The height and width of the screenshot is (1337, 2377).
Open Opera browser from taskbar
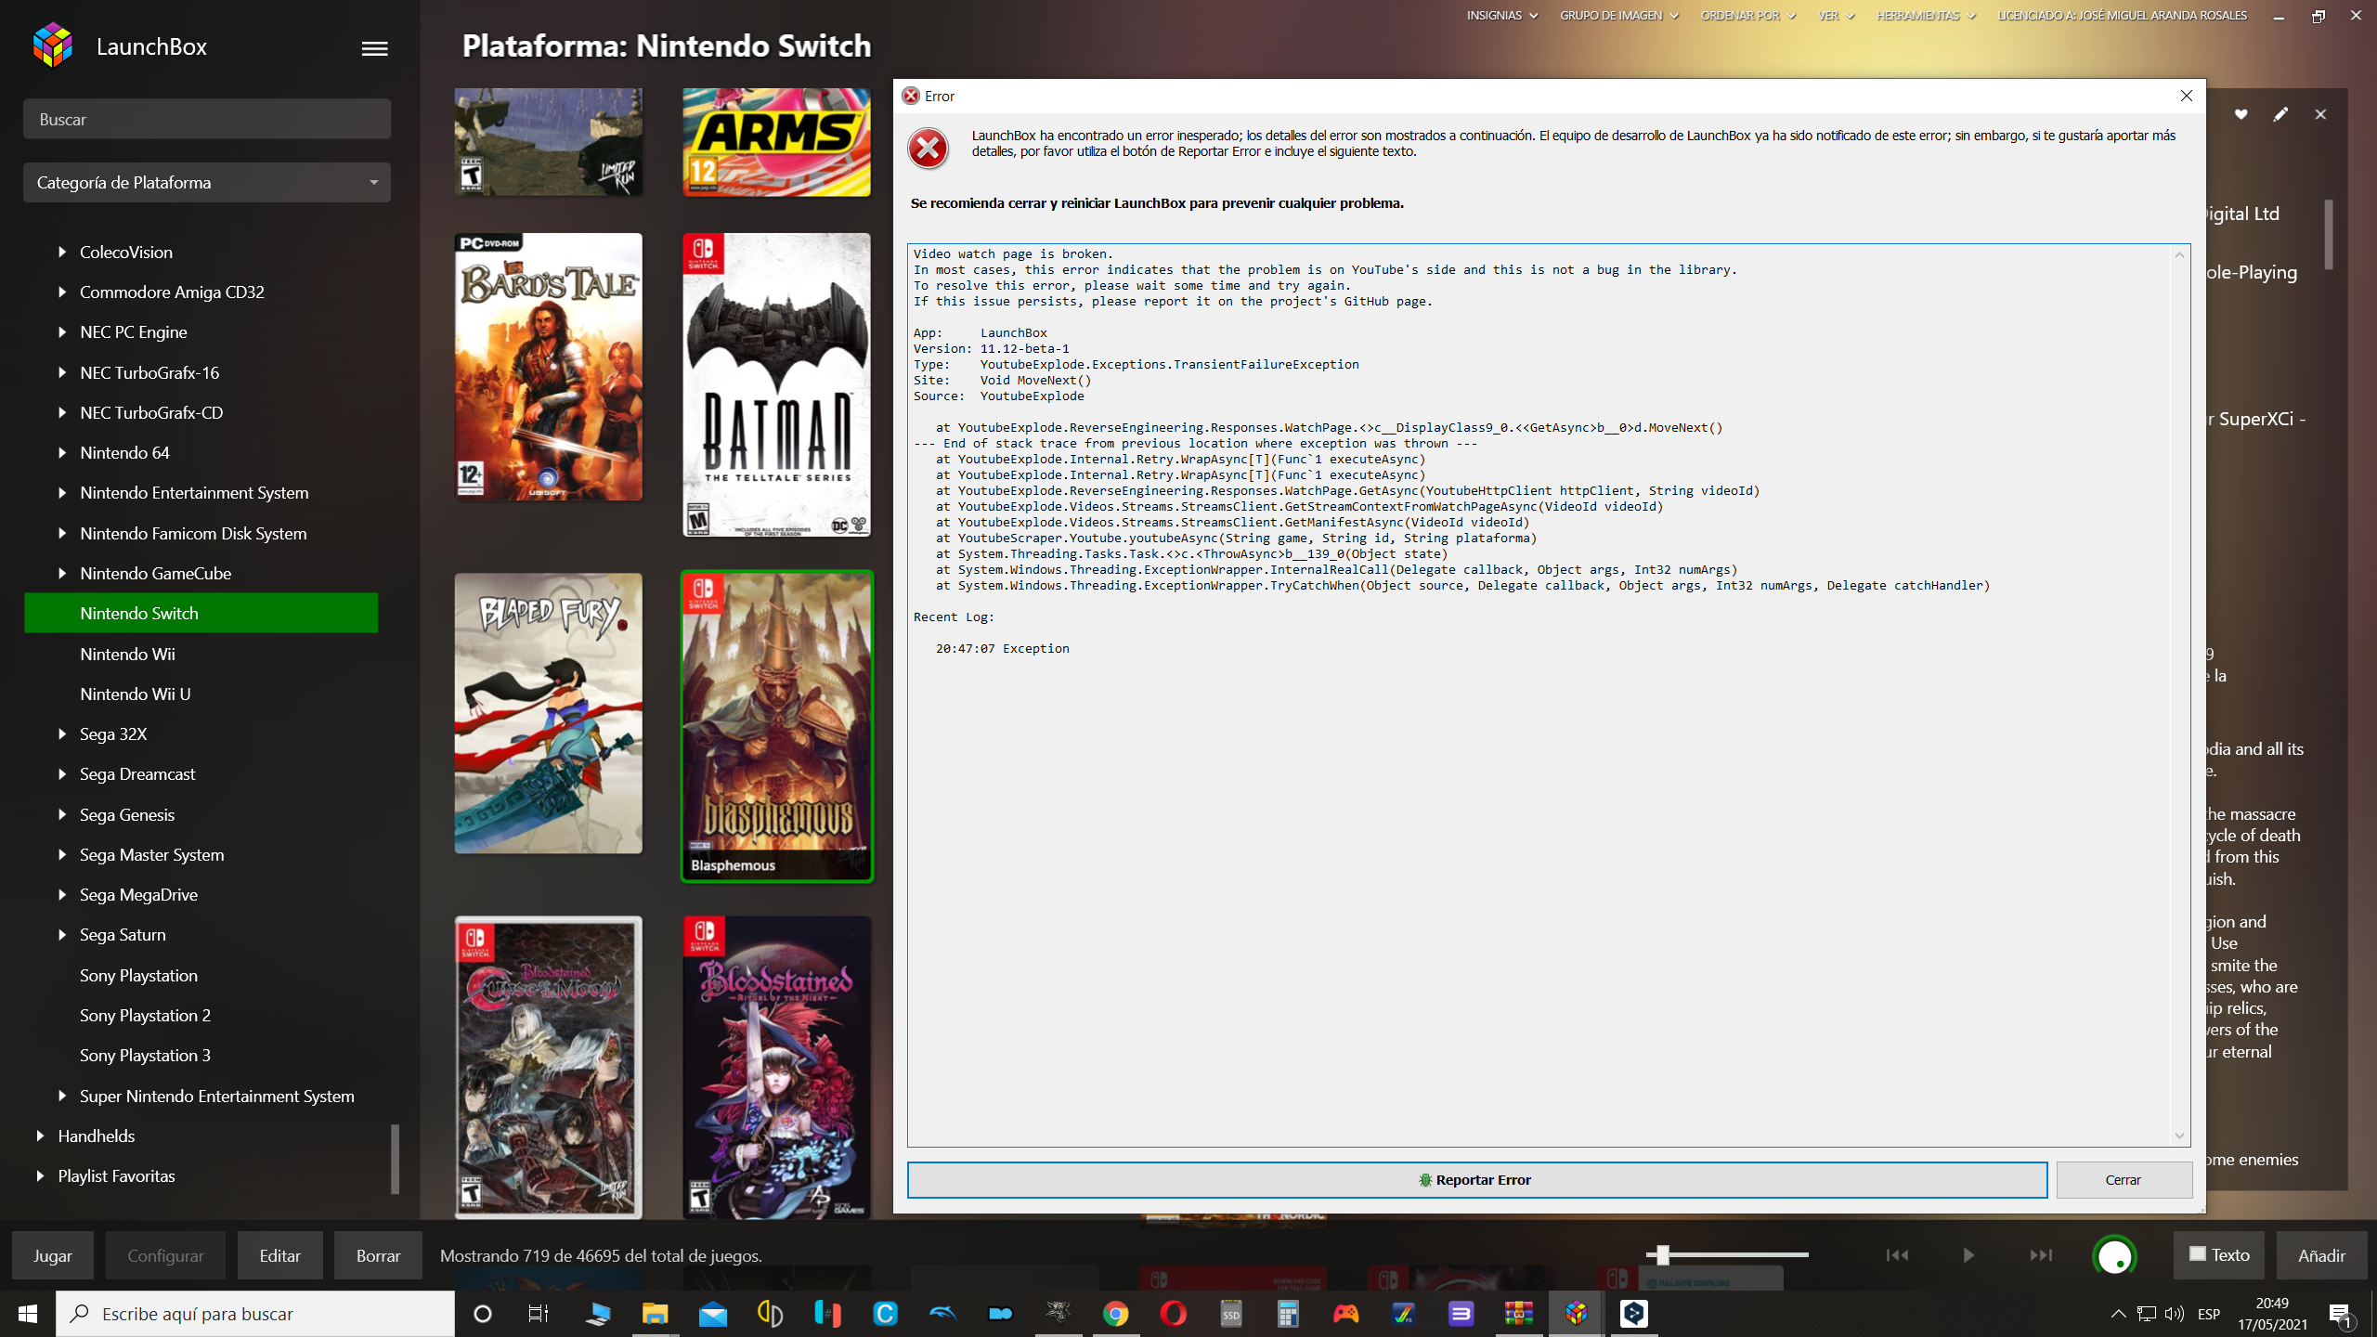tap(1173, 1314)
